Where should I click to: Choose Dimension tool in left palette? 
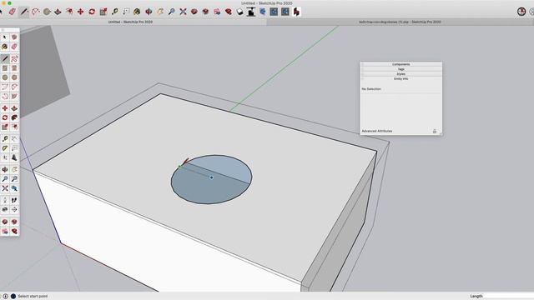click(14, 139)
